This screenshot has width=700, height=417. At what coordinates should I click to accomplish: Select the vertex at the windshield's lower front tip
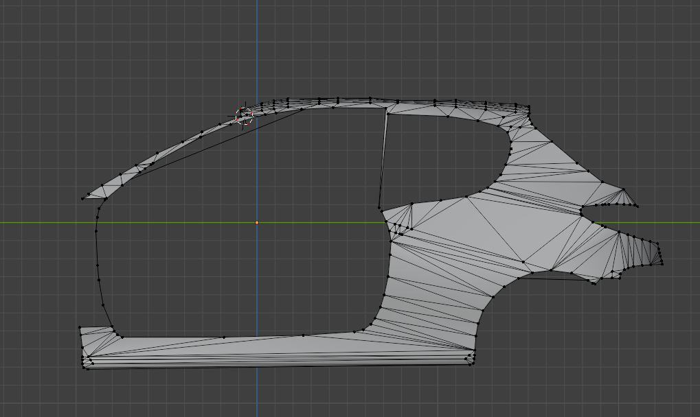pos(82,199)
